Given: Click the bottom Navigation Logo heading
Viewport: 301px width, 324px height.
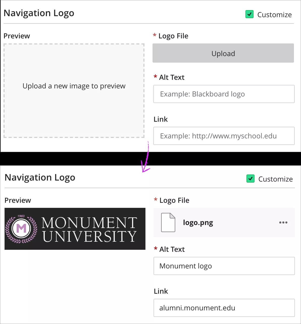Looking at the screenshot, I should pos(40,177).
